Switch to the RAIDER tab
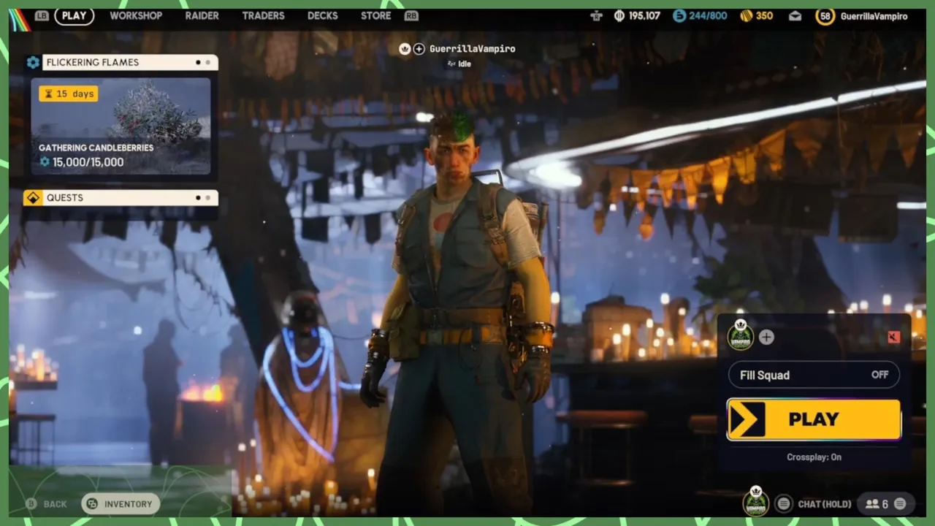The height and width of the screenshot is (526, 935). [202, 15]
